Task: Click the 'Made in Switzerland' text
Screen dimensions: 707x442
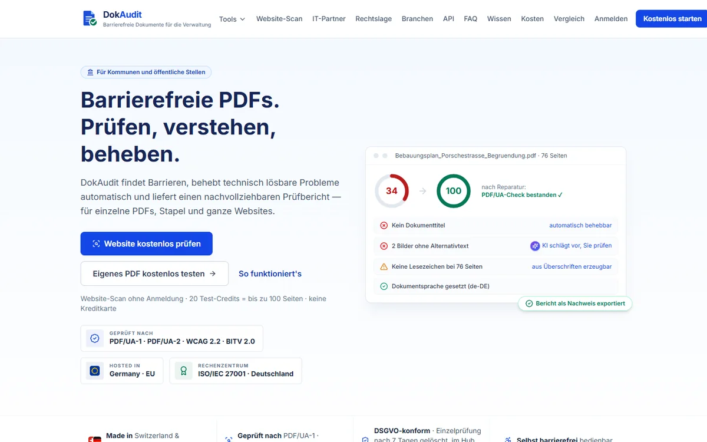Action: pos(143,436)
